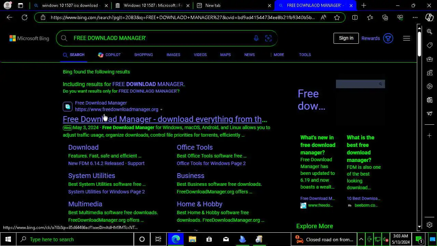The height and width of the screenshot is (246, 437).
Task: Open a new browser tab plus button
Action: point(364,5)
